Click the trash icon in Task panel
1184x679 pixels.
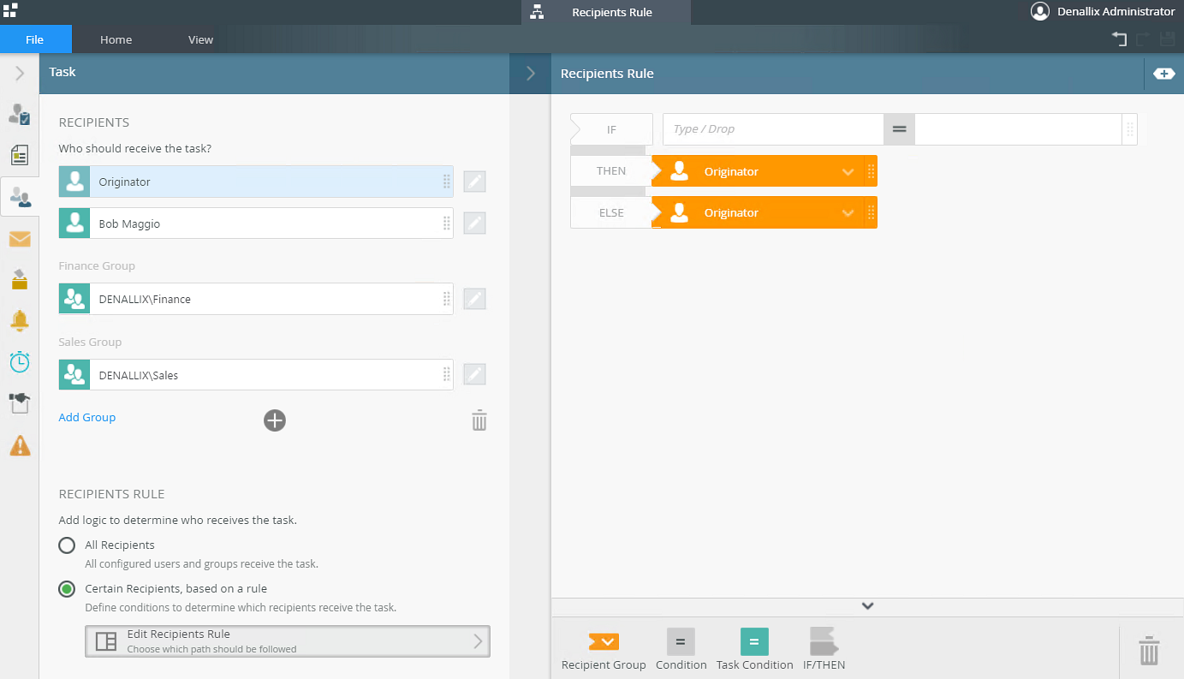(479, 420)
